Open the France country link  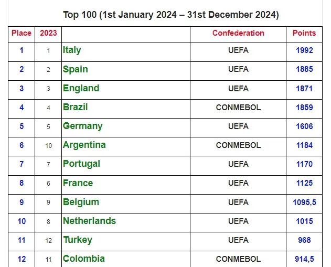pos(78,183)
